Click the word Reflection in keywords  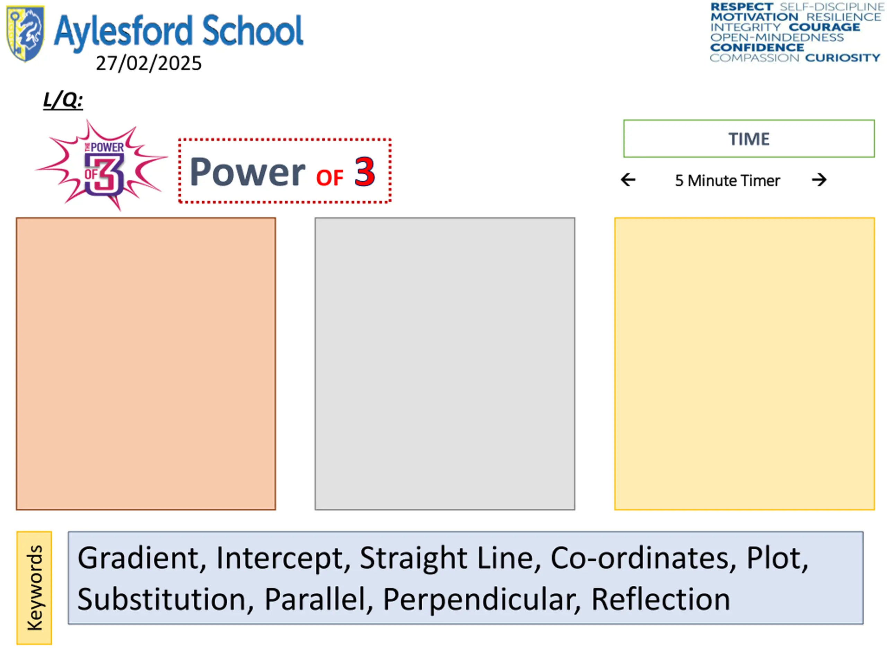pyautogui.click(x=661, y=599)
